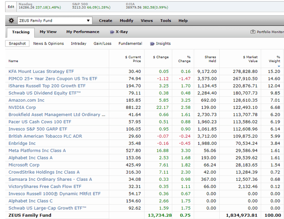The image size is (284, 219).
Task: Open the Views menu
Action: tap(146, 20)
